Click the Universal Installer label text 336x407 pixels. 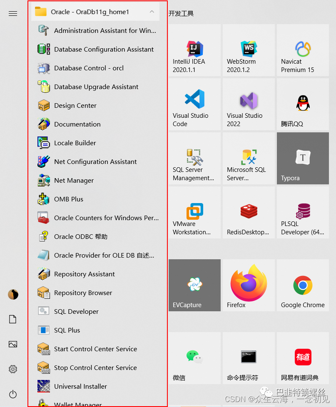pos(80,387)
